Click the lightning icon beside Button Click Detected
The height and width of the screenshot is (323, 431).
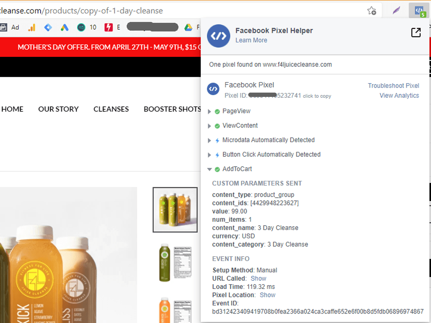coord(217,155)
